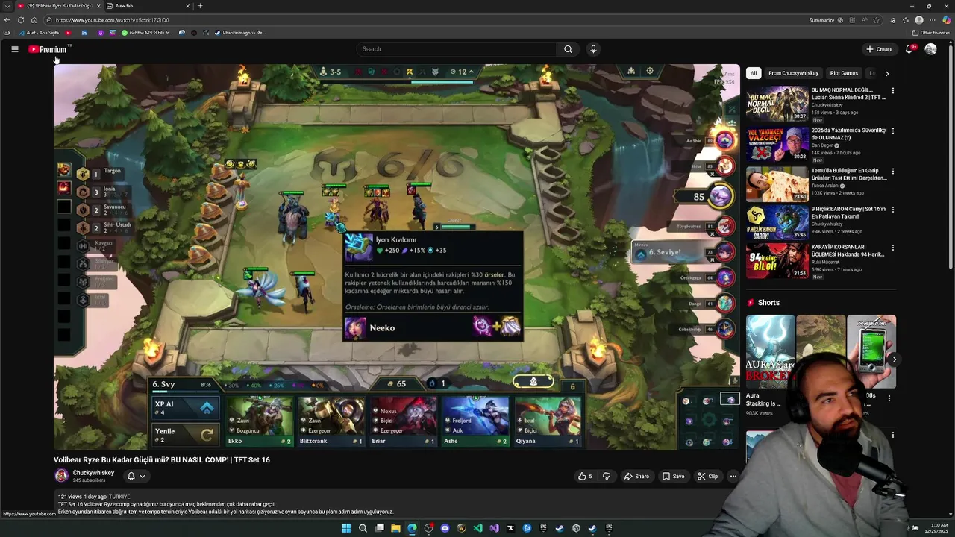
Task: Open options for Temu'da Bulduğum video
Action: [892, 171]
